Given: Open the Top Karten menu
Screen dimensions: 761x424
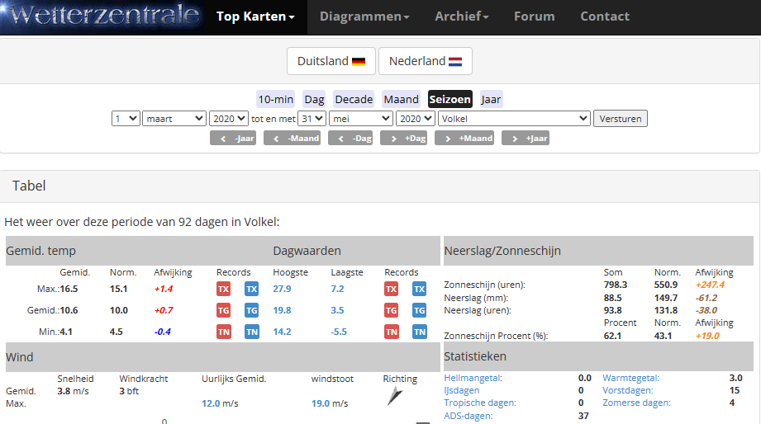Looking at the screenshot, I should pyautogui.click(x=255, y=16).
